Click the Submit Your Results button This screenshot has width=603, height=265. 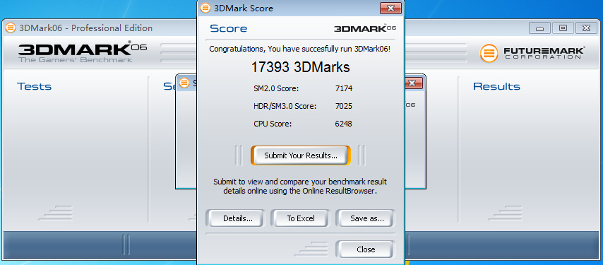pos(300,155)
